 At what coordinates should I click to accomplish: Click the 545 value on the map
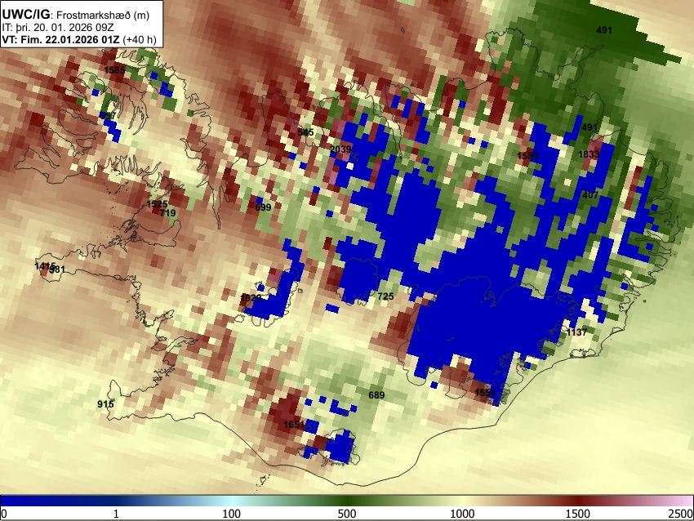coord(305,132)
